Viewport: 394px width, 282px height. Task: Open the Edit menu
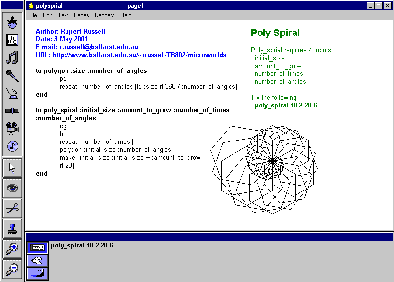pyautogui.click(x=47, y=15)
